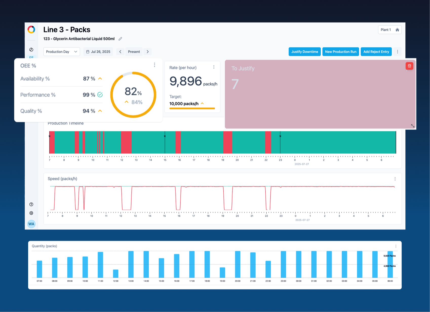Select the 15:00 quantity bar
The width and height of the screenshot is (430, 312).
(x=161, y=268)
